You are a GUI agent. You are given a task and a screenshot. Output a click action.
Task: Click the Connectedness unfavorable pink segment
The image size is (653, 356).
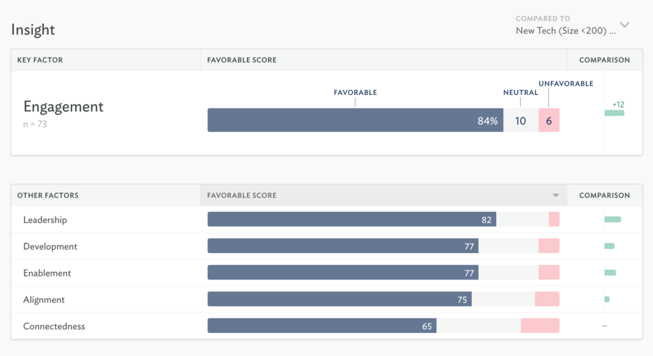click(540, 326)
